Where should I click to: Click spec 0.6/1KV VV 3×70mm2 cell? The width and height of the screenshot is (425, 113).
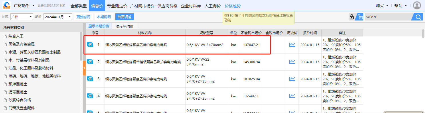point(206,45)
